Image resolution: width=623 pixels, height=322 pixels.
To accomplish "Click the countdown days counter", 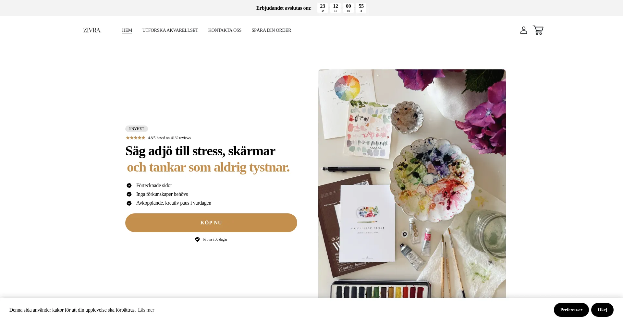I will coord(323,8).
